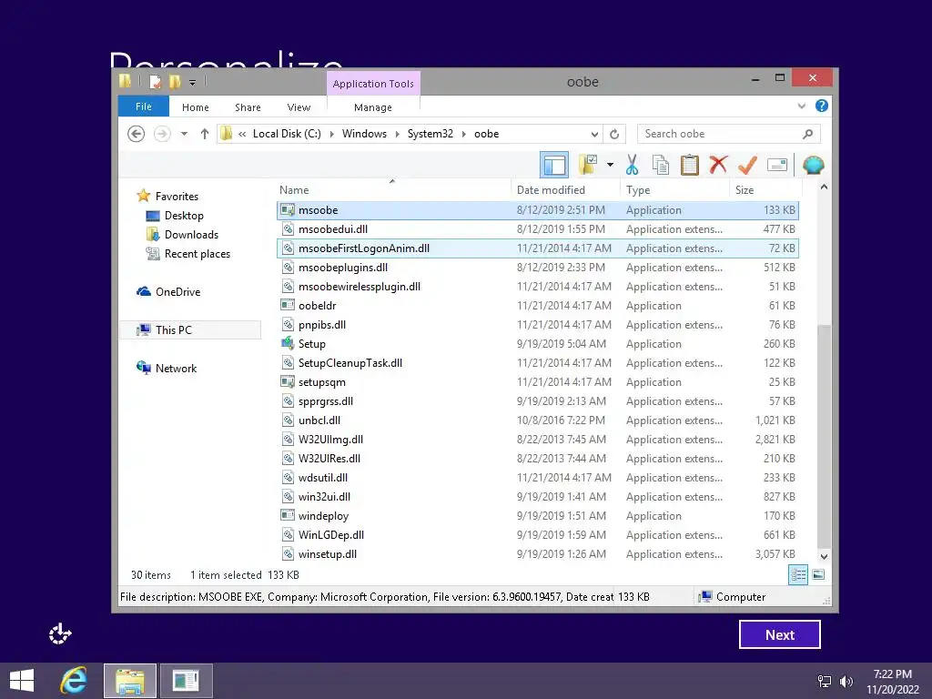The image size is (932, 699).
Task: Open Help with the question mark
Action: (x=822, y=106)
